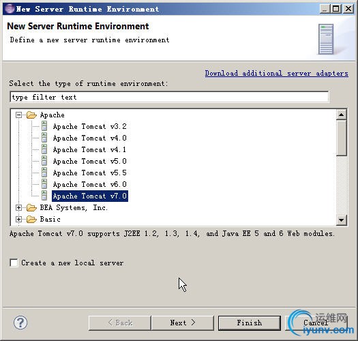This screenshot has width=358, height=341.
Task: Click the disabled Back button
Action: [120, 323]
